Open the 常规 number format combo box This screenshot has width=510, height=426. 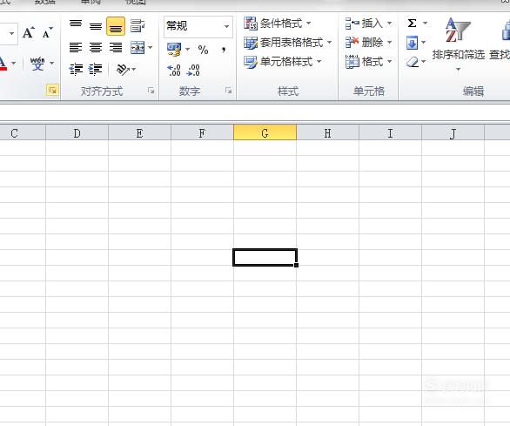click(198, 26)
